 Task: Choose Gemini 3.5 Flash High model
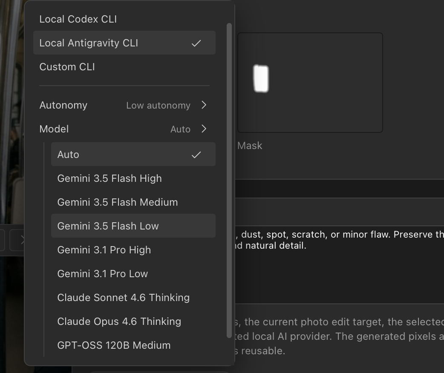pyautogui.click(x=133, y=178)
